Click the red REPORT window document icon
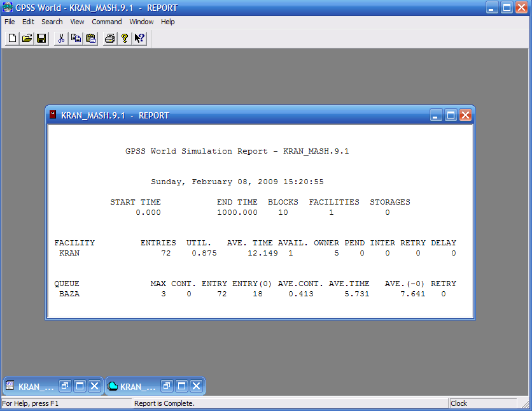532x411 pixels. pyautogui.click(x=53, y=115)
